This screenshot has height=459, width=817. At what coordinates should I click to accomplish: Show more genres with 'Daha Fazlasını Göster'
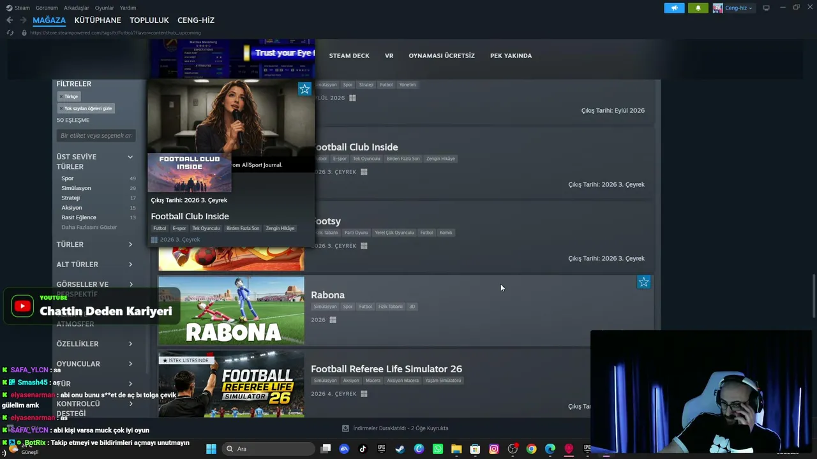[89, 227]
